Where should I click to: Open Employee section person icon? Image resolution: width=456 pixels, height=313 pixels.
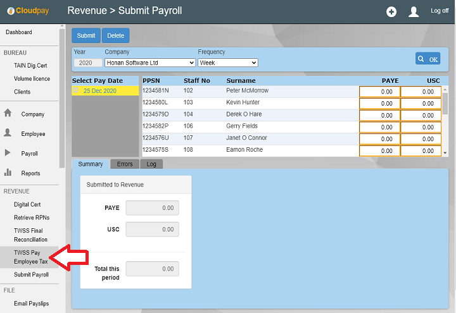point(8,133)
